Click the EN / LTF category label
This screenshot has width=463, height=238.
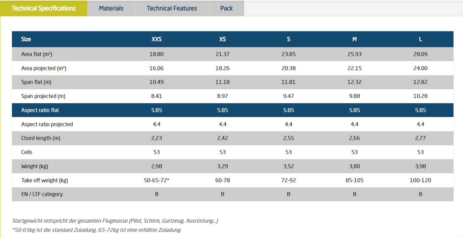click(42, 194)
